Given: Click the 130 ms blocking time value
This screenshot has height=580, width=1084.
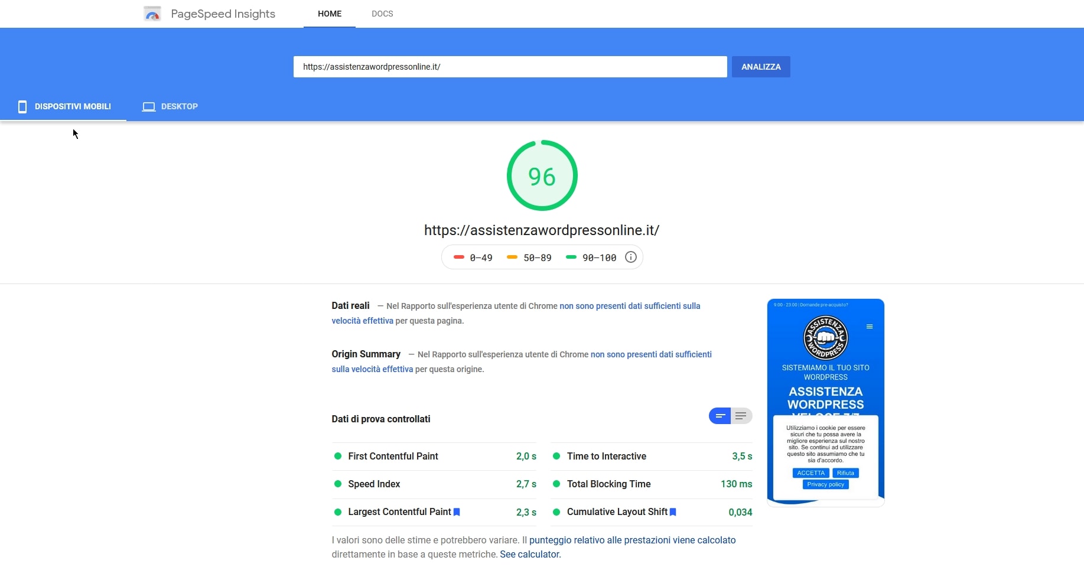Looking at the screenshot, I should coord(736,484).
